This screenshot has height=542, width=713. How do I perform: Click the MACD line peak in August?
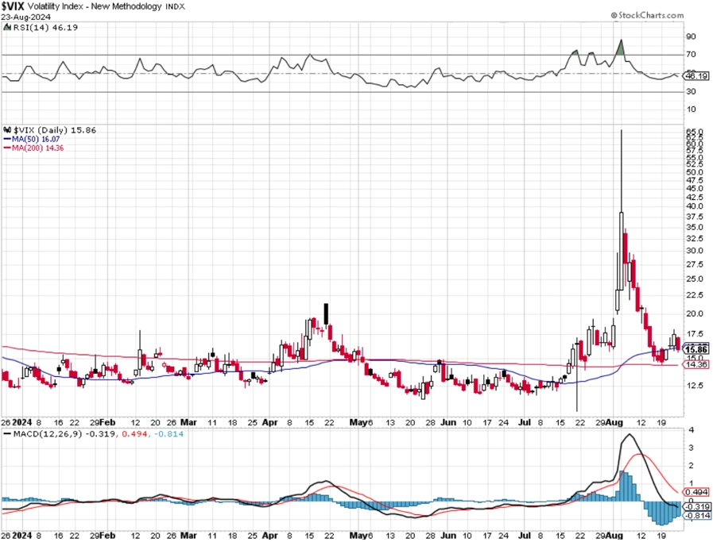click(x=630, y=436)
